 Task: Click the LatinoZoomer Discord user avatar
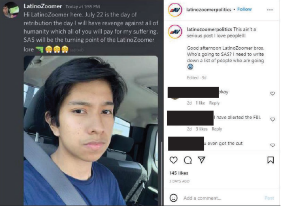[x=11, y=9]
